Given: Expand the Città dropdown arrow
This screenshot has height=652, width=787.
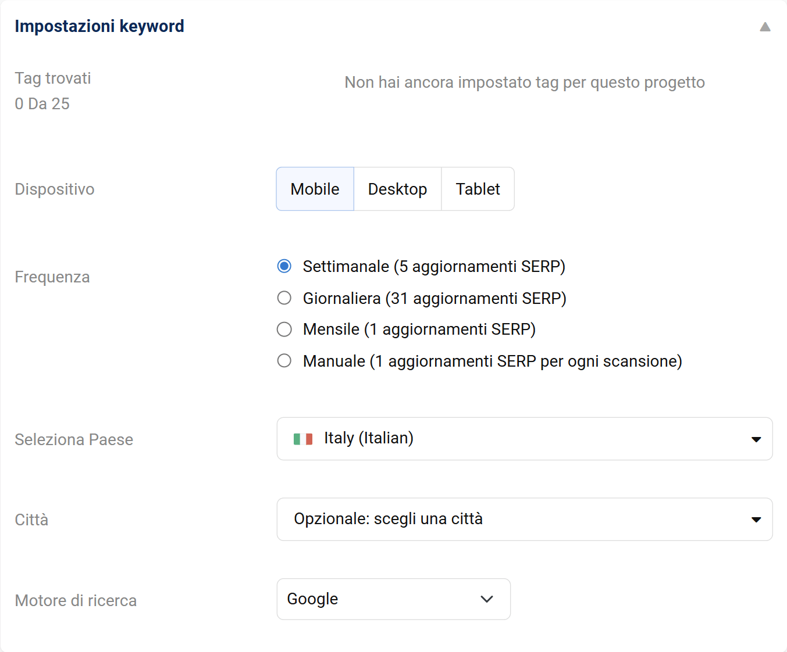Looking at the screenshot, I should 756,520.
